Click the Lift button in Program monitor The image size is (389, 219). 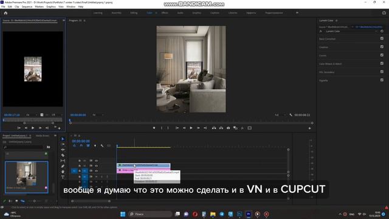(x=214, y=128)
